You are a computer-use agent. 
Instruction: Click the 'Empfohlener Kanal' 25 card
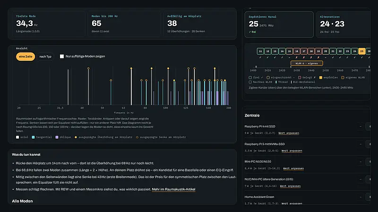coord(279,24)
